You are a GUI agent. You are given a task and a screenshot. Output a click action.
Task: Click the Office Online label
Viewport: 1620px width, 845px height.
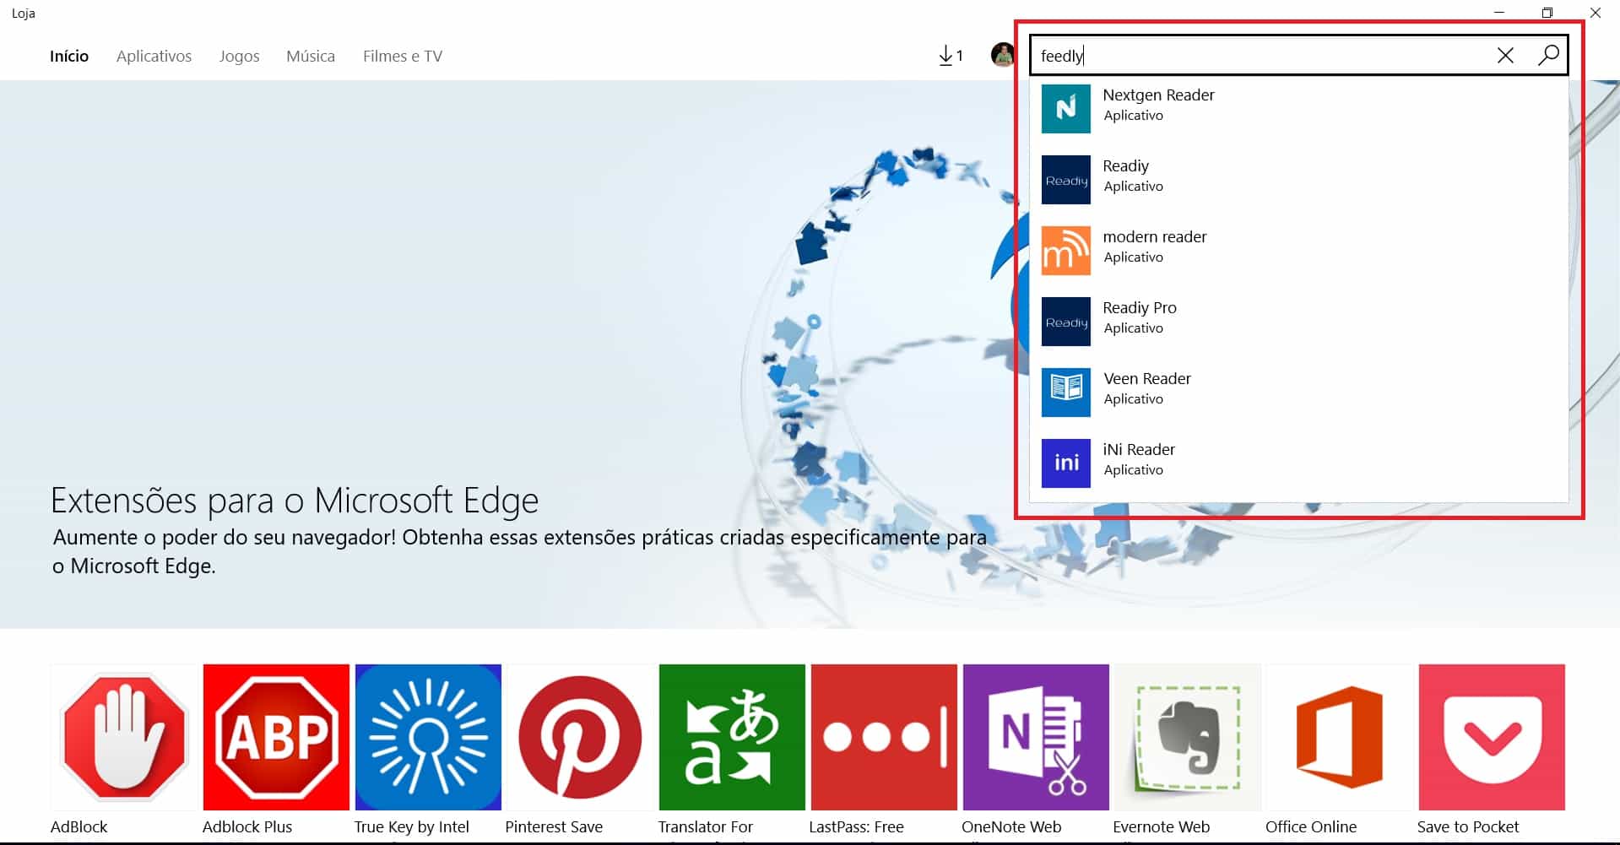tap(1311, 826)
